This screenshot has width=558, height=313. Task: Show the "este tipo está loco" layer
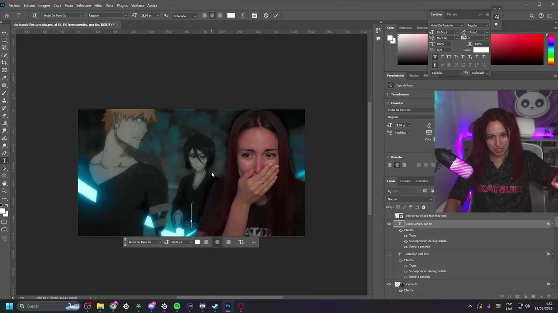pos(389,254)
